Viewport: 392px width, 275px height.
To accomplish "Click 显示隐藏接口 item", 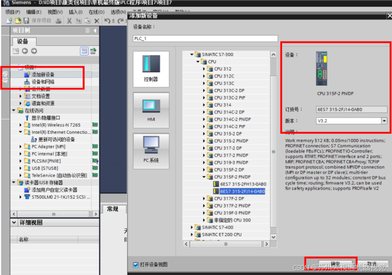I will pos(46,118).
